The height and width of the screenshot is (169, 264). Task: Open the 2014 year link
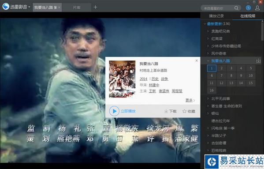pos(143,79)
